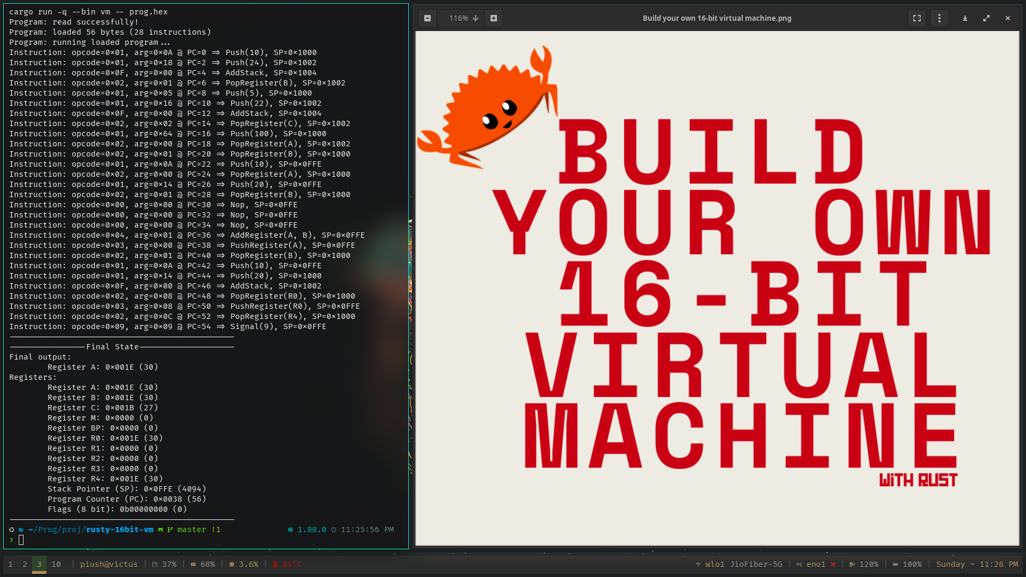Close the image viewer window

click(1008, 18)
